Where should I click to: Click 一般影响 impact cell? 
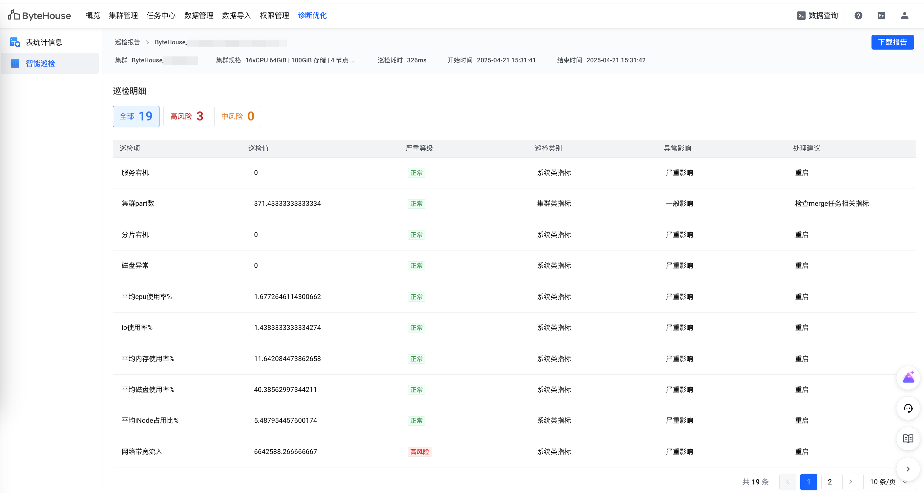click(x=679, y=204)
